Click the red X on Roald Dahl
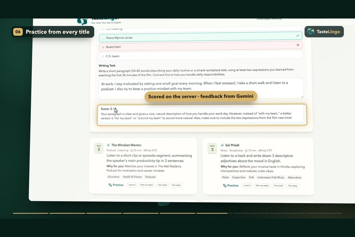The width and height of the screenshot is (355, 237). (x=298, y=45)
